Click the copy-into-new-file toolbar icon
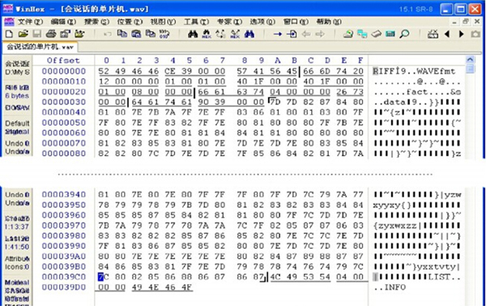This screenshot has height=306, width=486. point(151,34)
